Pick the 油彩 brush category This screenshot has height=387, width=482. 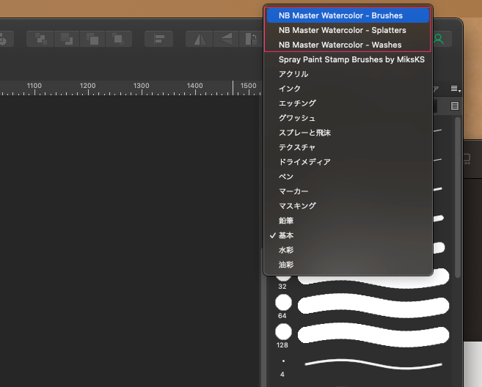[286, 265]
